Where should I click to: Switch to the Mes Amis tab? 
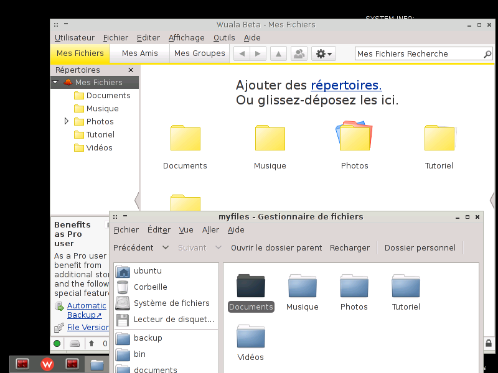click(139, 53)
